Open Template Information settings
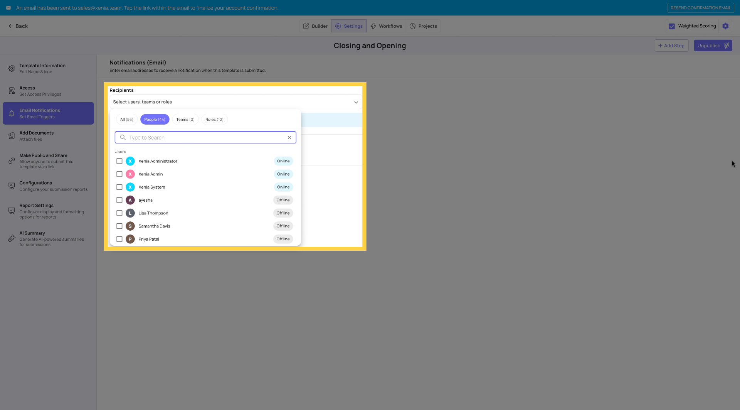This screenshot has height=410, width=740. (x=48, y=69)
